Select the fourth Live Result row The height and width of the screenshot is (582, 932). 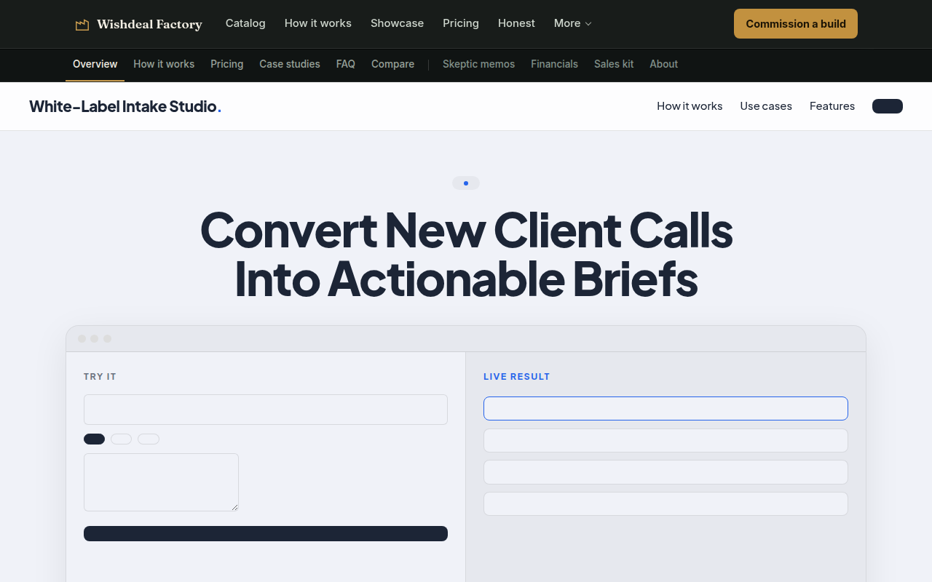[666, 503]
